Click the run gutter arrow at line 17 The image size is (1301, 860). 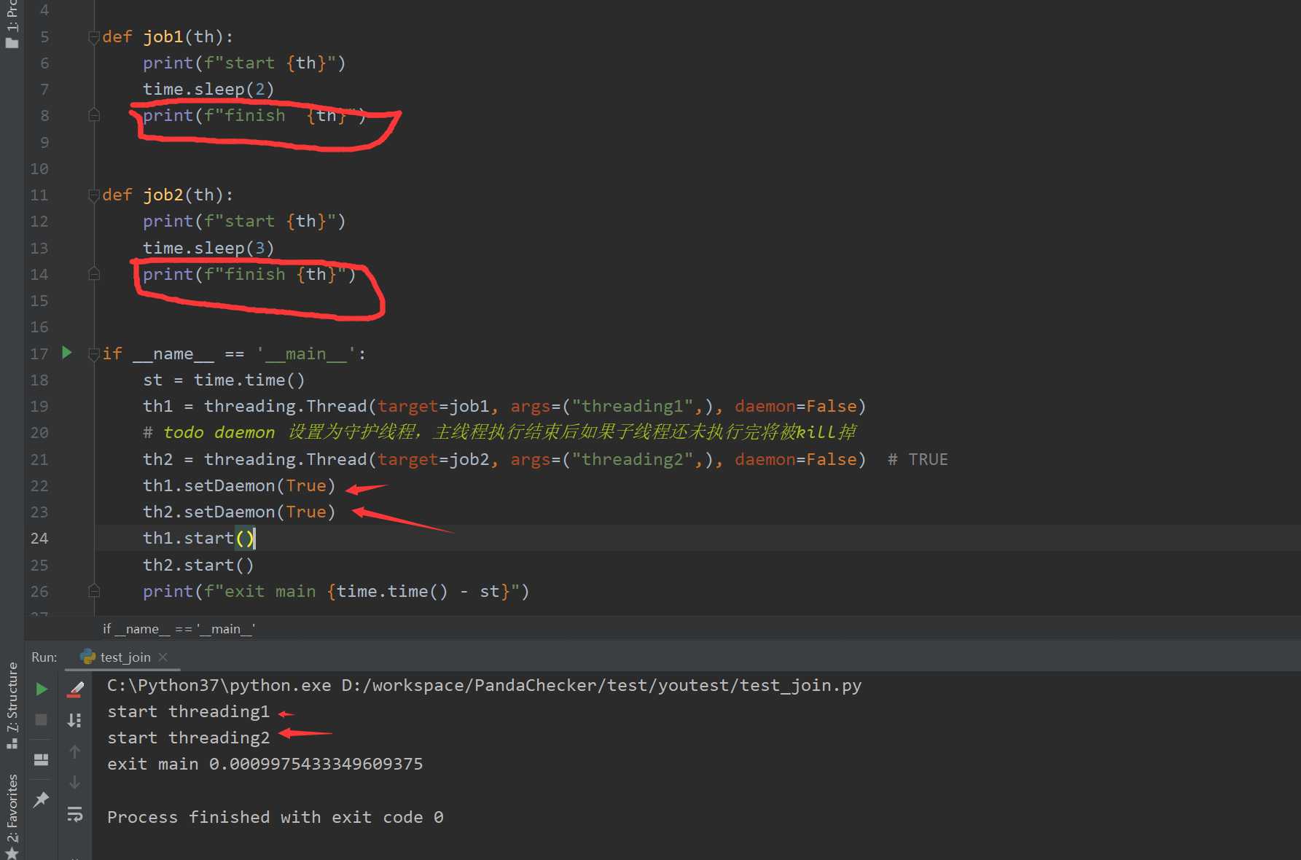67,353
